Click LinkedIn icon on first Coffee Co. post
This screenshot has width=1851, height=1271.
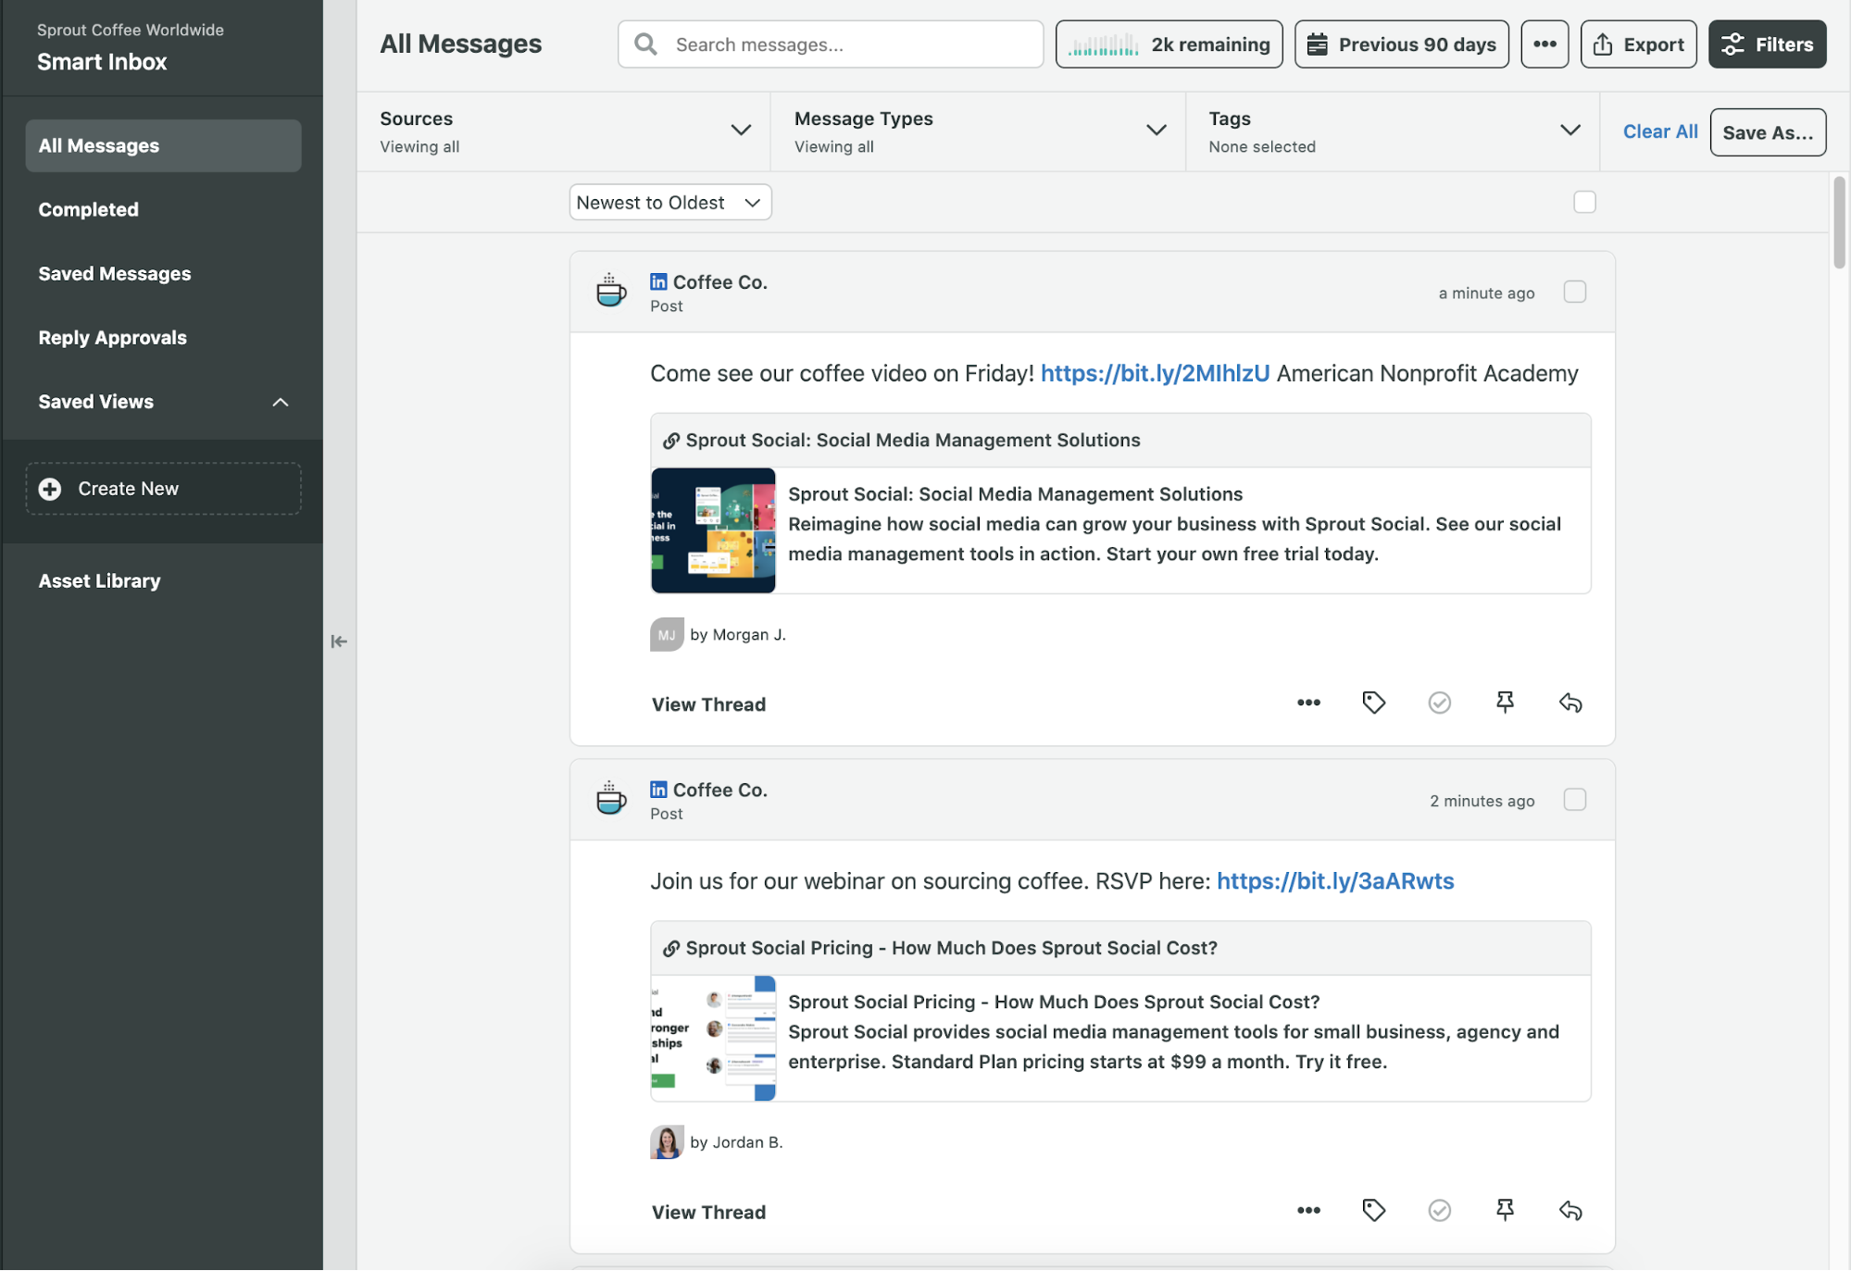(658, 281)
